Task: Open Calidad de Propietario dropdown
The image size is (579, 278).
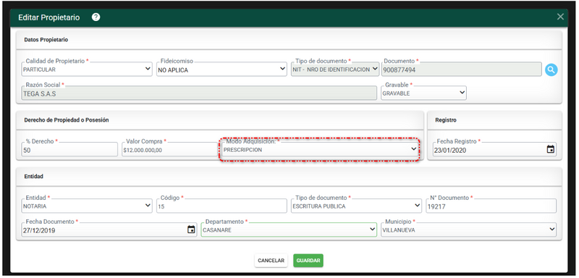Action: click(x=87, y=69)
